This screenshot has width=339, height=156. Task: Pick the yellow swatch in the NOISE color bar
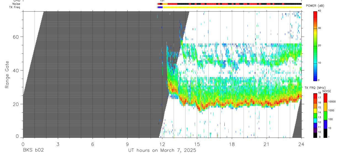[325, 107]
